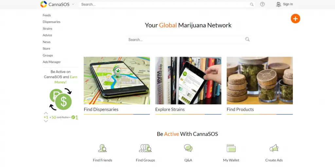Select Strains from the sidebar menu
This screenshot has height=167, width=335.
pyautogui.click(x=47, y=28)
